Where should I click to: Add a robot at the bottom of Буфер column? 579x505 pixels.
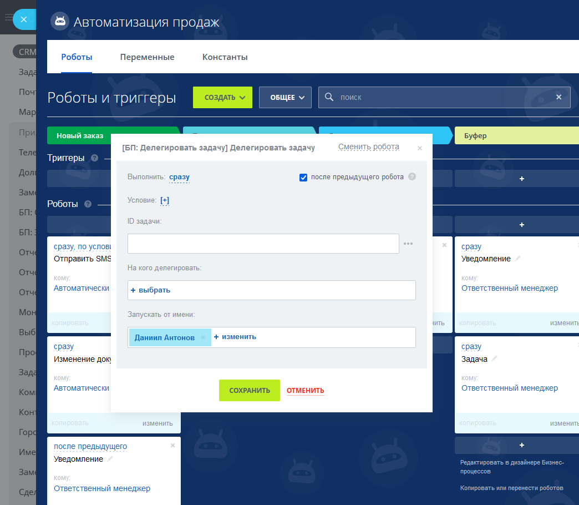click(x=521, y=445)
